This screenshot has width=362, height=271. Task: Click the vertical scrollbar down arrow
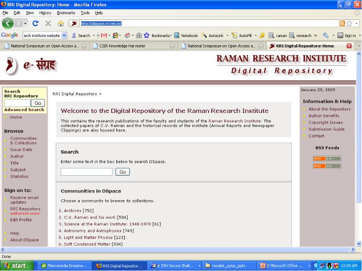359,243
